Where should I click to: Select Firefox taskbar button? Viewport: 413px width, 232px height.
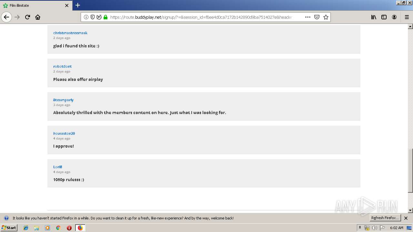[x=80, y=228]
